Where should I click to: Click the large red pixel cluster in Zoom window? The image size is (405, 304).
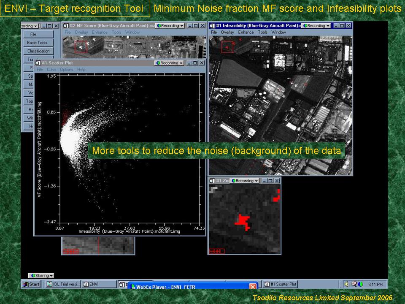point(243,222)
